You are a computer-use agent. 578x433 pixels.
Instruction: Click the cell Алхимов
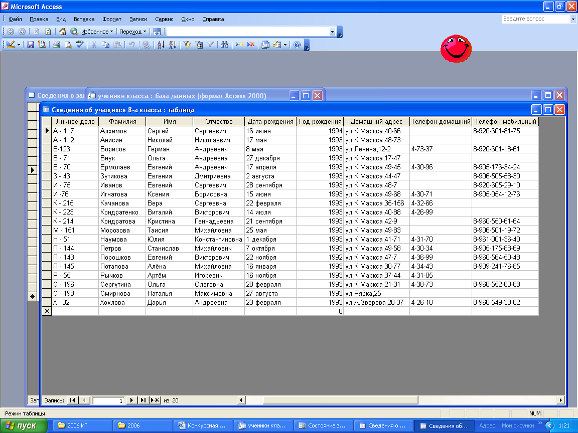122,131
